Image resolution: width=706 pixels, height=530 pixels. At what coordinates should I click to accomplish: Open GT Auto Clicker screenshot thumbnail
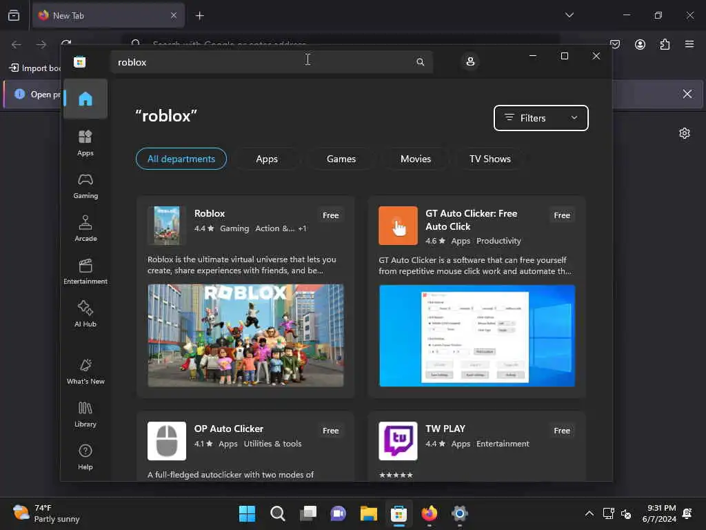click(477, 336)
